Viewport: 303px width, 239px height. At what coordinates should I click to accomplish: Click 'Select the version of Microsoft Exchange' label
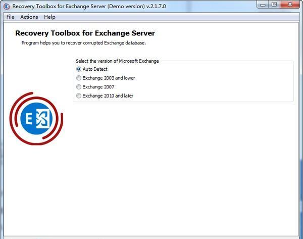click(117, 61)
